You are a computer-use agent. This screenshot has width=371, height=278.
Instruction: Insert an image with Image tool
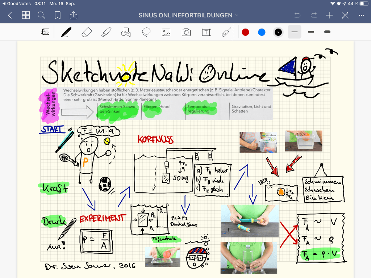[x=166, y=32]
